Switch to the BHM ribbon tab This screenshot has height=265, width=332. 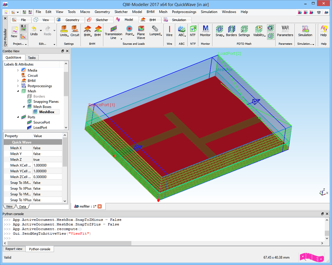point(150,20)
